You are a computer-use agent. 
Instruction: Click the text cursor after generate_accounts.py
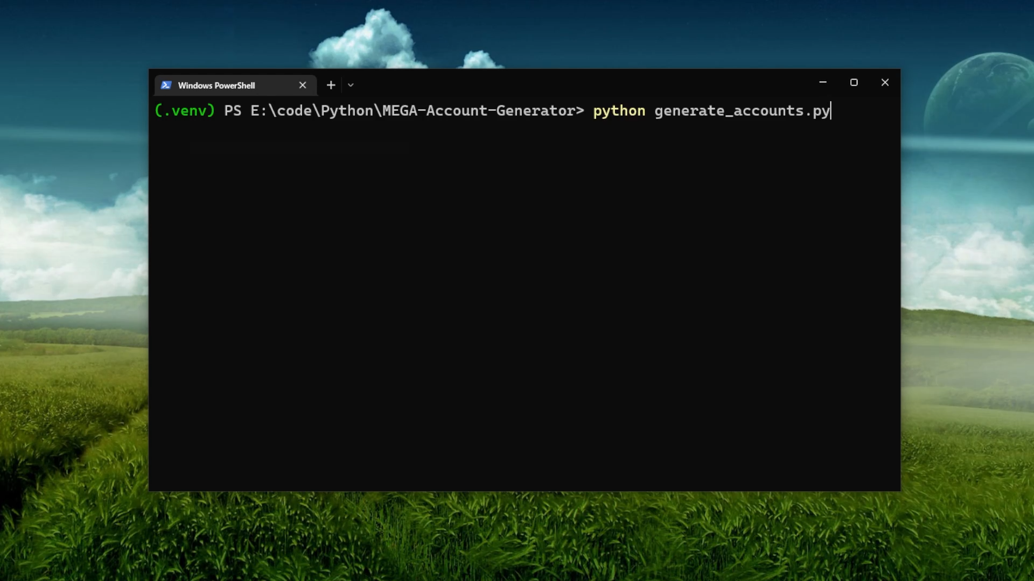[x=832, y=111]
